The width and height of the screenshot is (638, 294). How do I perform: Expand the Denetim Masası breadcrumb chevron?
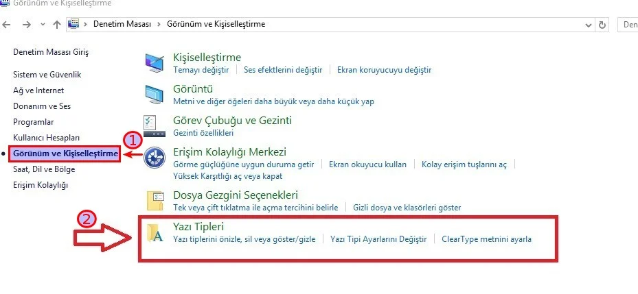click(160, 25)
